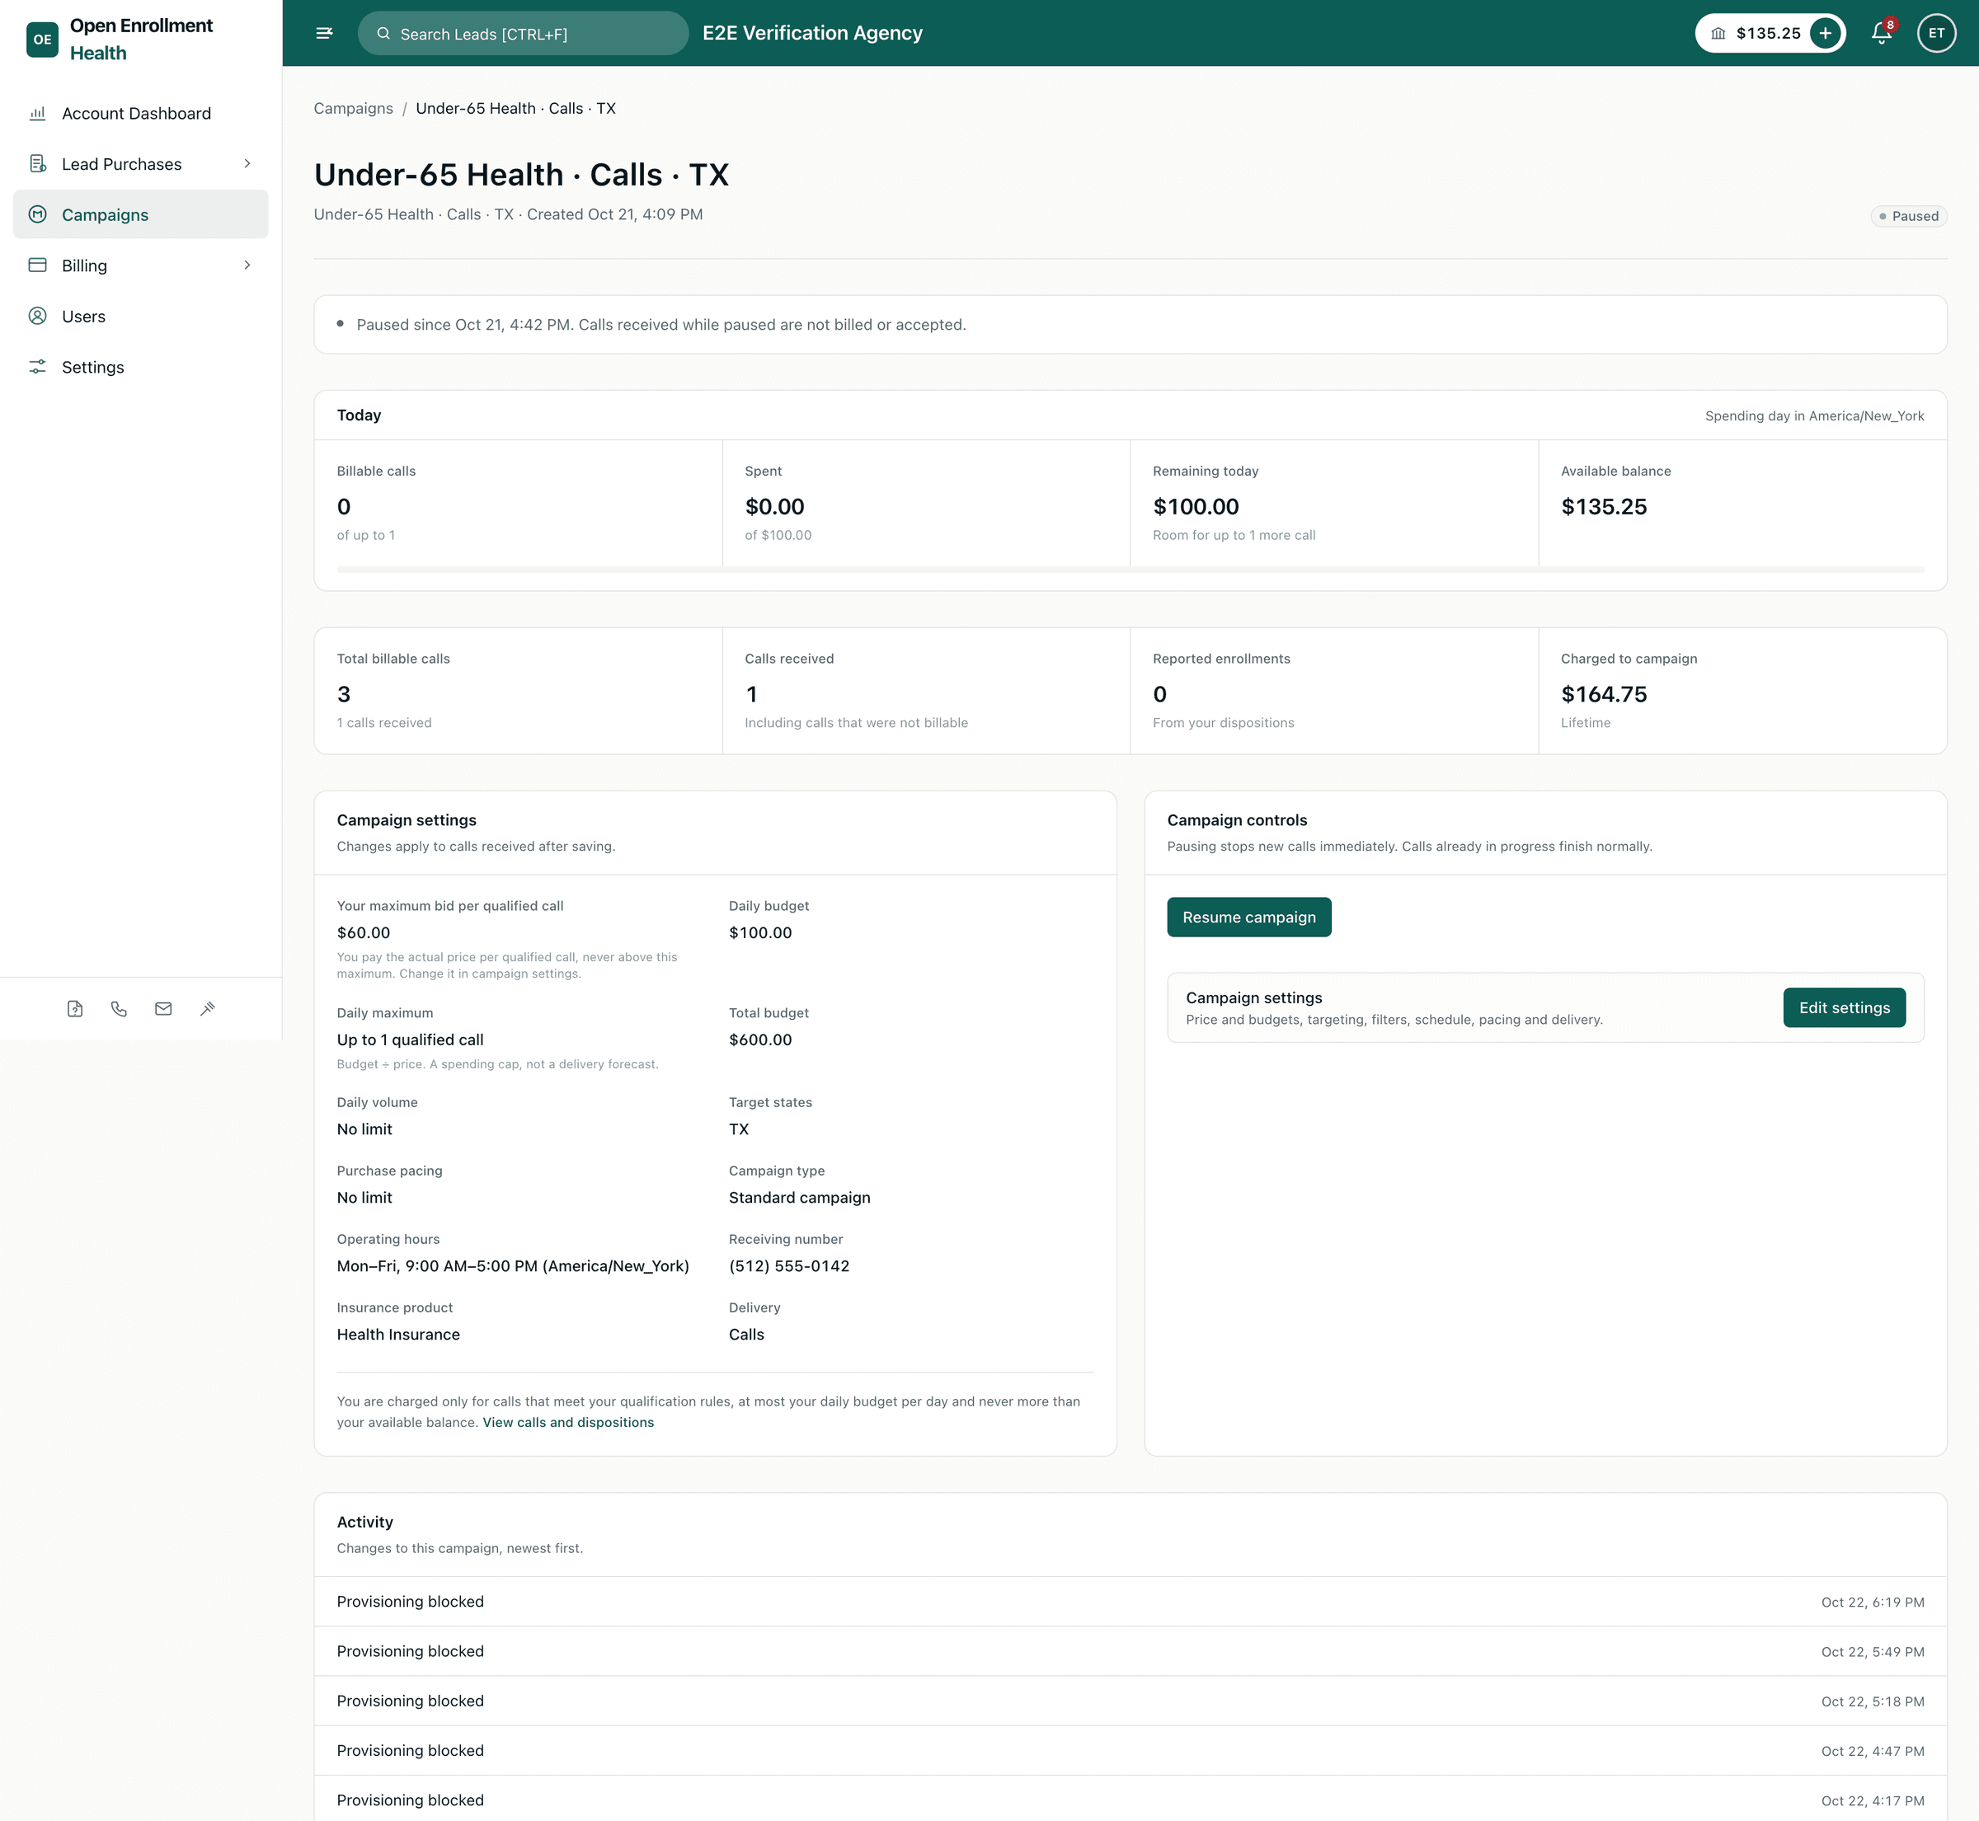Click the receiving number (512) 555-0142
1979x1821 pixels.
point(788,1266)
